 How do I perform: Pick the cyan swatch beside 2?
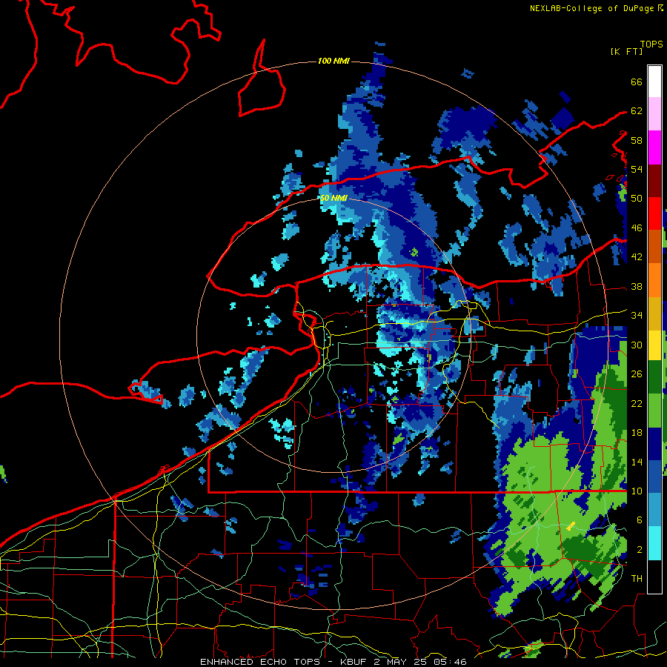tap(654, 542)
